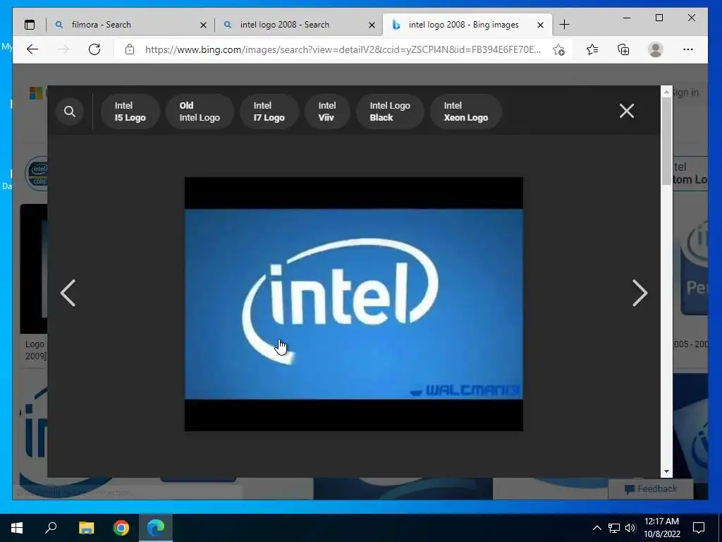This screenshot has width=722, height=542.
Task: Open a new tab with plus button
Action: pyautogui.click(x=565, y=25)
